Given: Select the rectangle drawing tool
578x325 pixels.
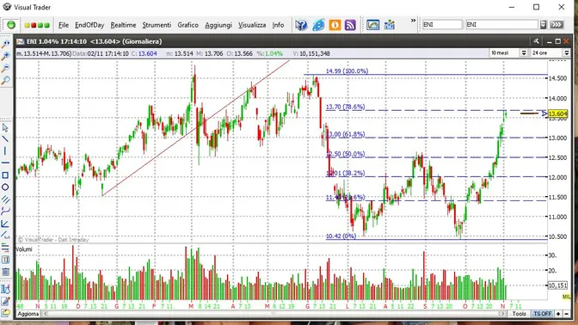Looking at the screenshot, I should (5, 175).
